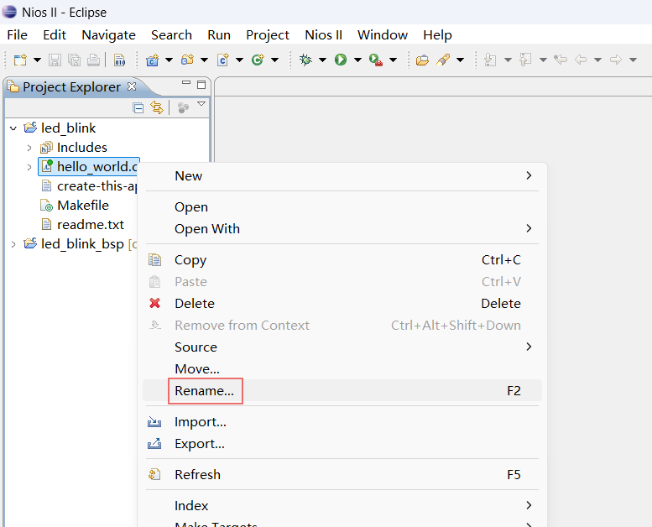Viewport: 652px width, 527px height.
Task: Click the New Source Folder icon
Action: pyautogui.click(x=187, y=60)
